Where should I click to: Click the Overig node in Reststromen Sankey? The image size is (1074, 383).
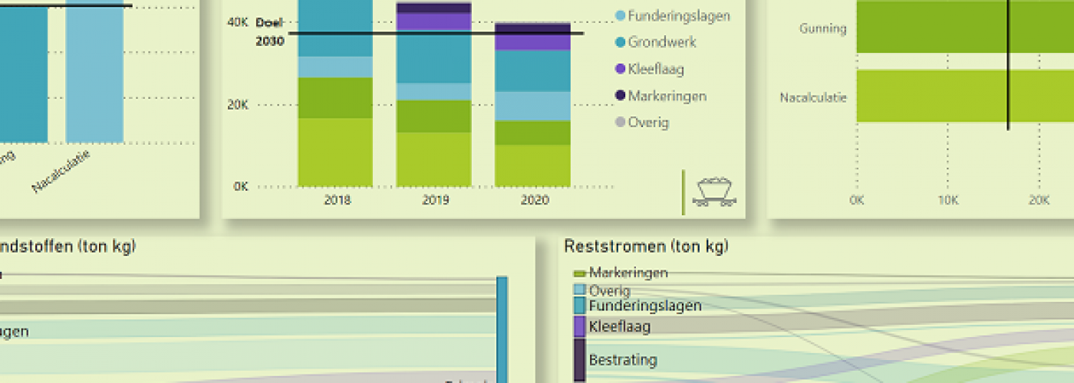pyautogui.click(x=580, y=290)
